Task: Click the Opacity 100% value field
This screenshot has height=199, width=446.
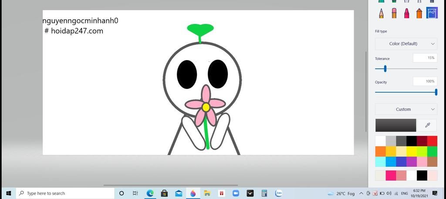Action: coord(425,81)
